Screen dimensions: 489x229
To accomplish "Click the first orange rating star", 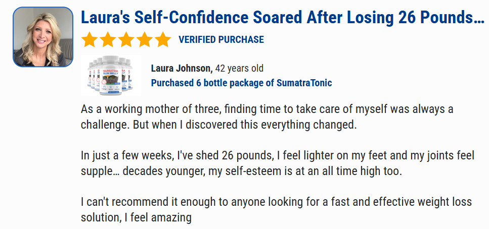I will [90, 39].
